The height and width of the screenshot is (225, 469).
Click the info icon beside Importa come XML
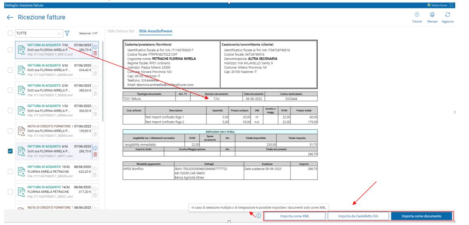point(258,216)
